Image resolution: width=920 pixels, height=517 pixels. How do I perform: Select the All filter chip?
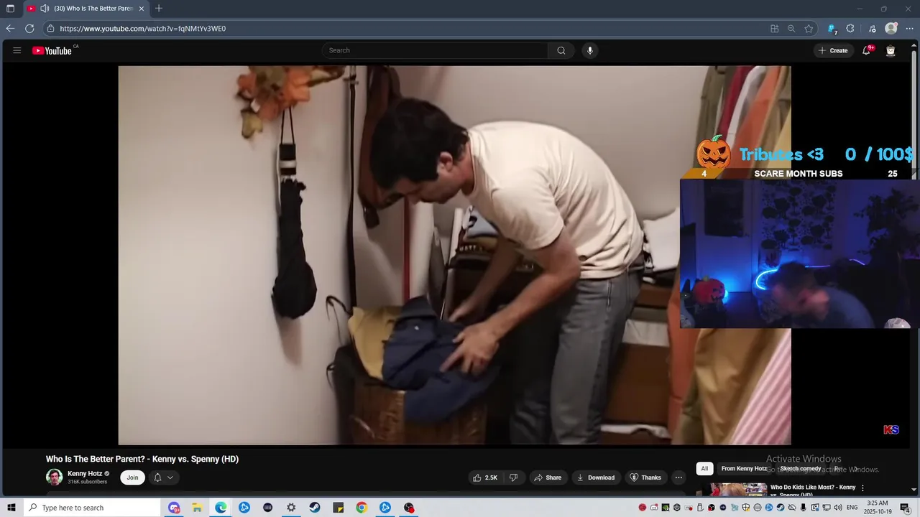(704, 469)
